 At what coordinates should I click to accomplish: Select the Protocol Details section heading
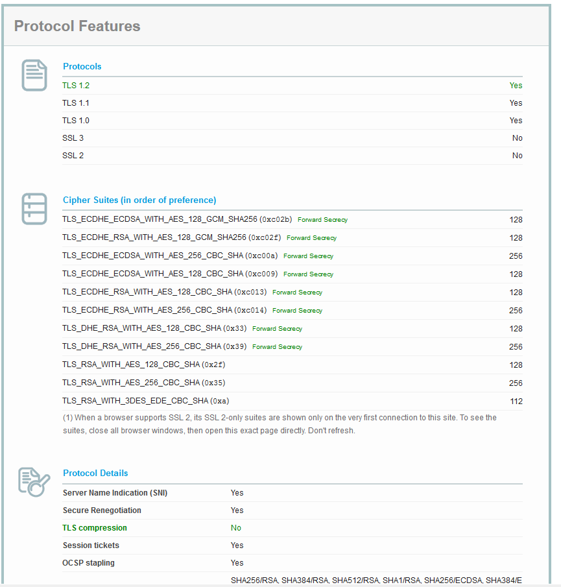point(95,473)
